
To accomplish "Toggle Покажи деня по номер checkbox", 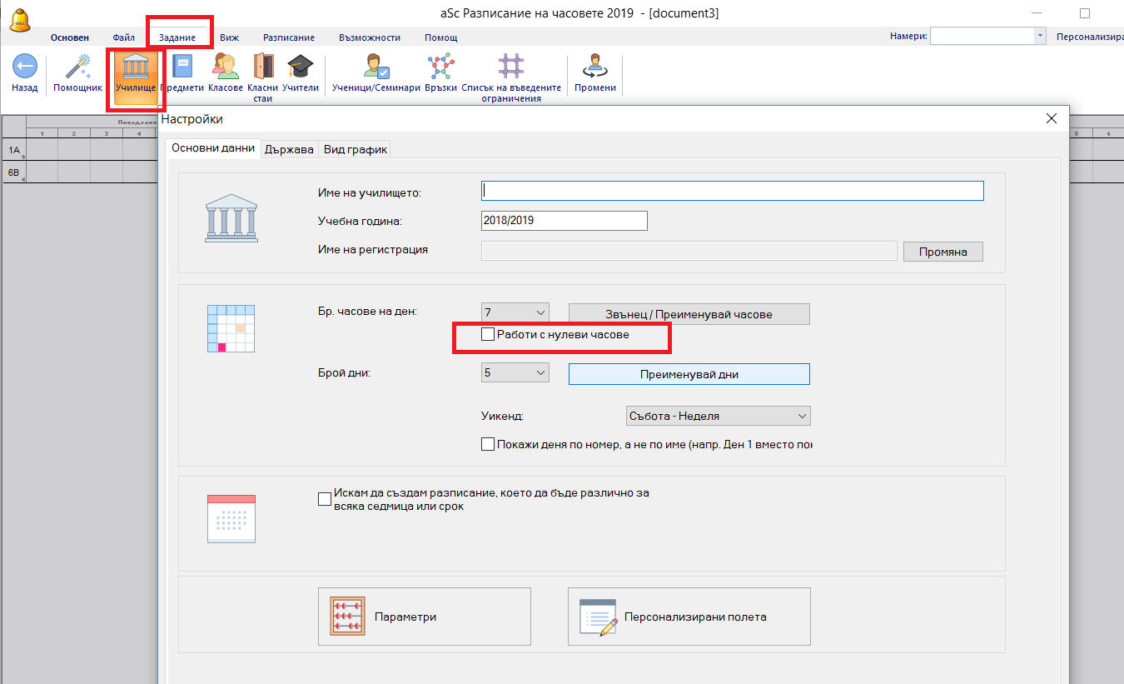I will tap(488, 445).
